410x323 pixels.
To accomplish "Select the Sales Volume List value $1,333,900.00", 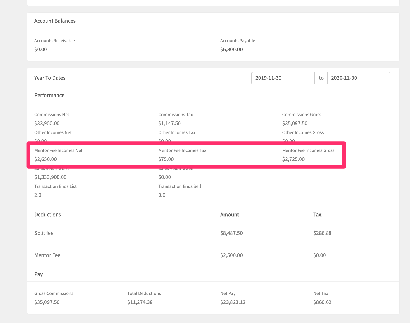I will (x=50, y=177).
